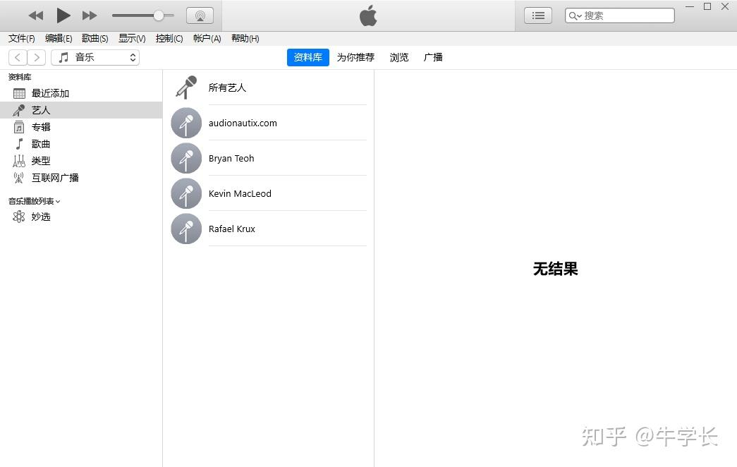Screen dimensions: 737x467
Task: Open the search options magnifier dropdown
Action: coord(575,16)
